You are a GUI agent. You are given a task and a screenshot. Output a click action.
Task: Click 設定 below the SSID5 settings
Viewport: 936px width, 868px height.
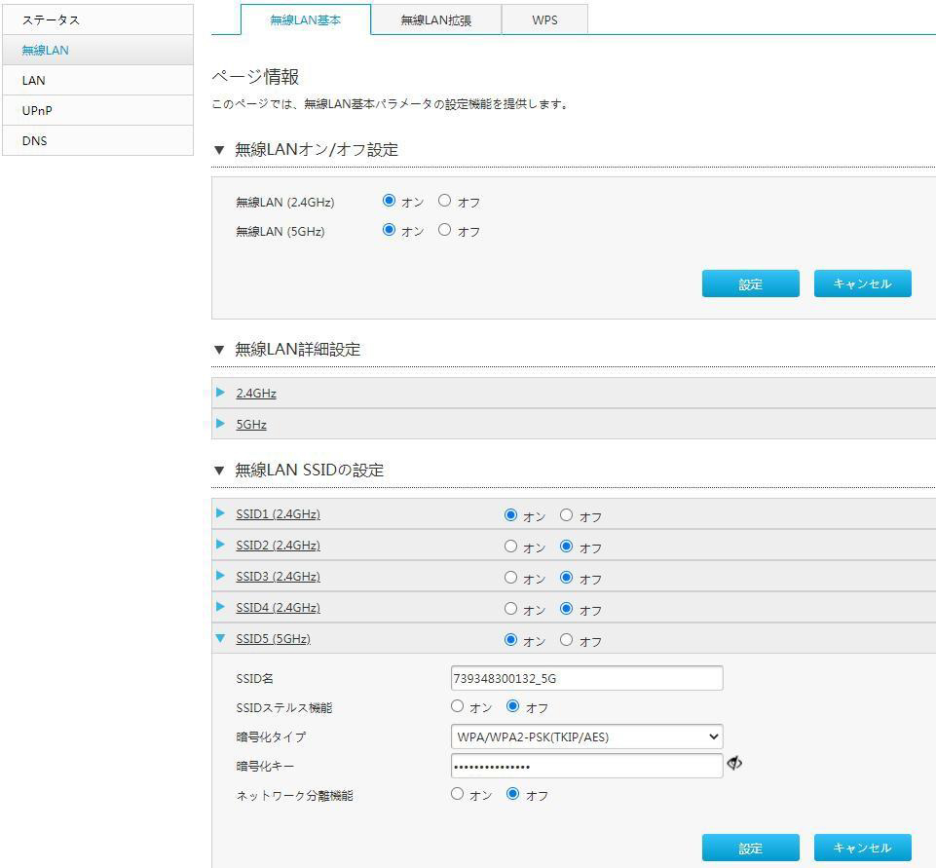coord(750,848)
